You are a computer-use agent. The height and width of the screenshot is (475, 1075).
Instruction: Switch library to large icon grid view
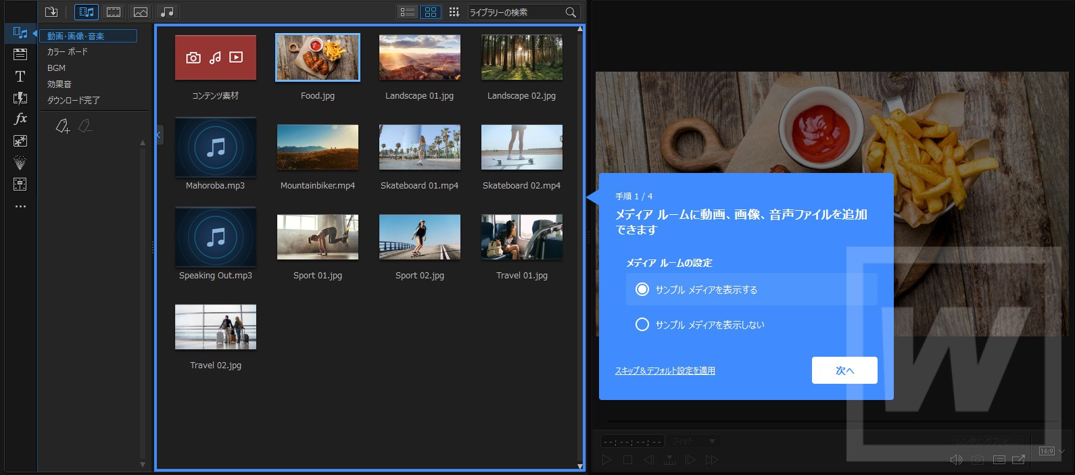431,11
